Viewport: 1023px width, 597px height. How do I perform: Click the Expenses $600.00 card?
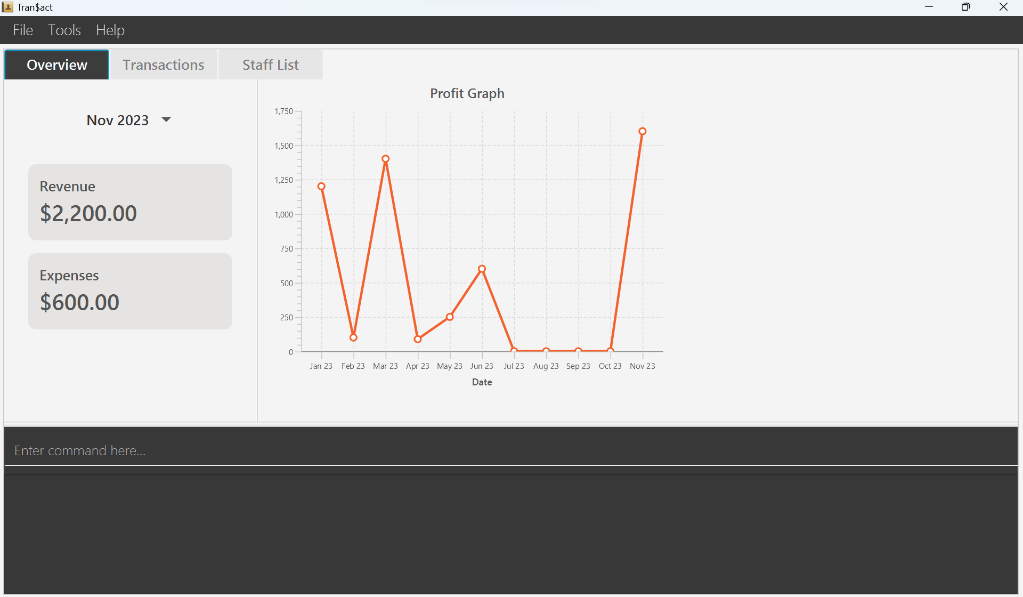point(130,291)
